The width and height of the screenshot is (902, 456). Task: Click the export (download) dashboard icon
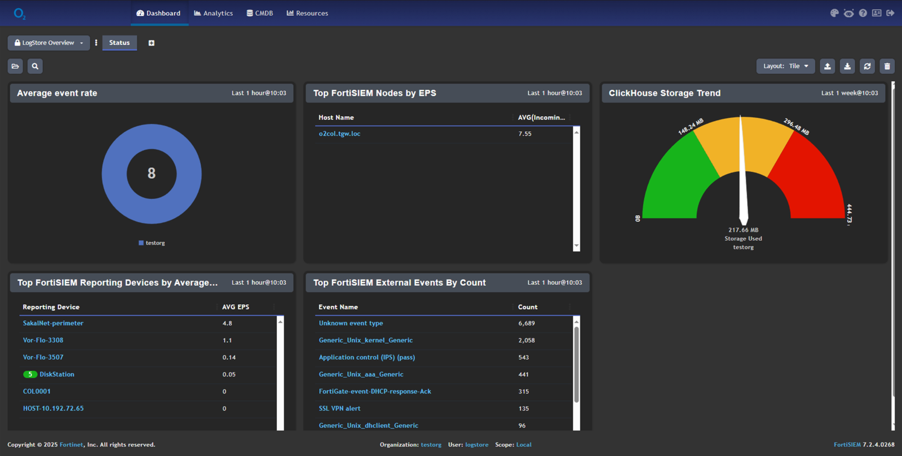[847, 67]
